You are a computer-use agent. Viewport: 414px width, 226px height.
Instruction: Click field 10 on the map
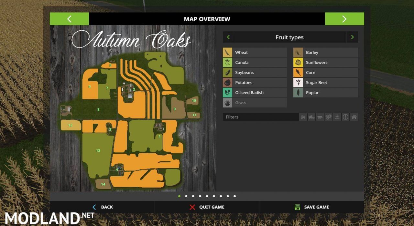tap(194, 101)
